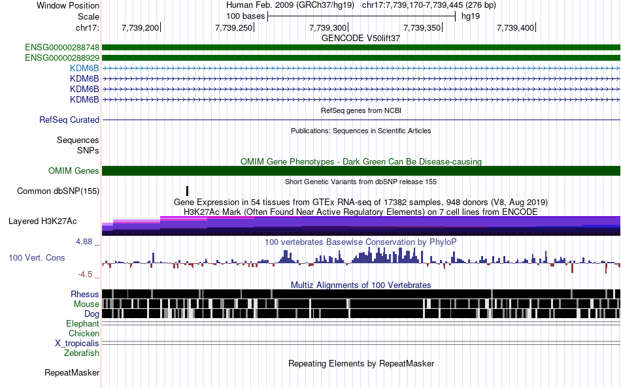Click the GTEx Gene Expression track title

[361, 202]
